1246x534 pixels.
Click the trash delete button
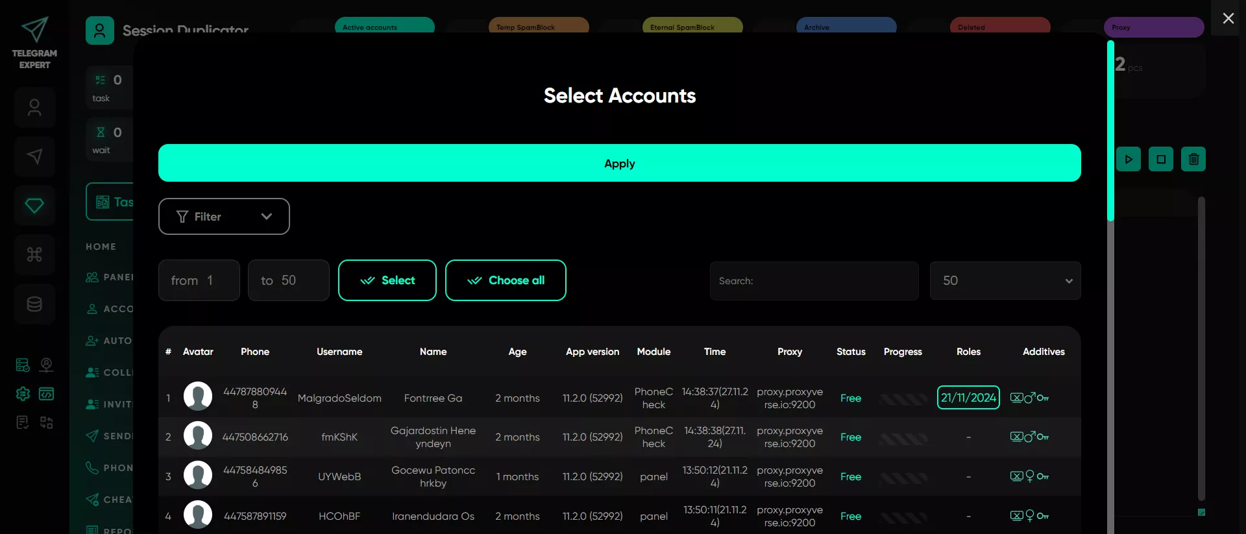(1193, 159)
